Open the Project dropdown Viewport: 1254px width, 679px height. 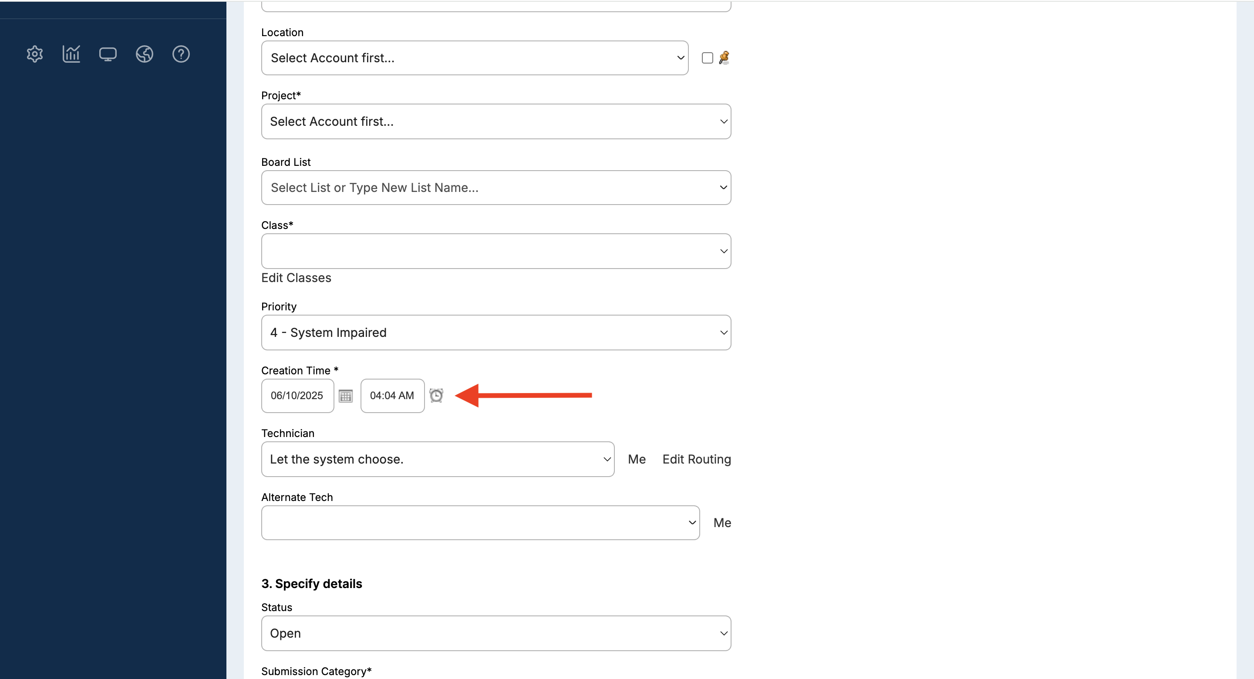click(x=496, y=121)
